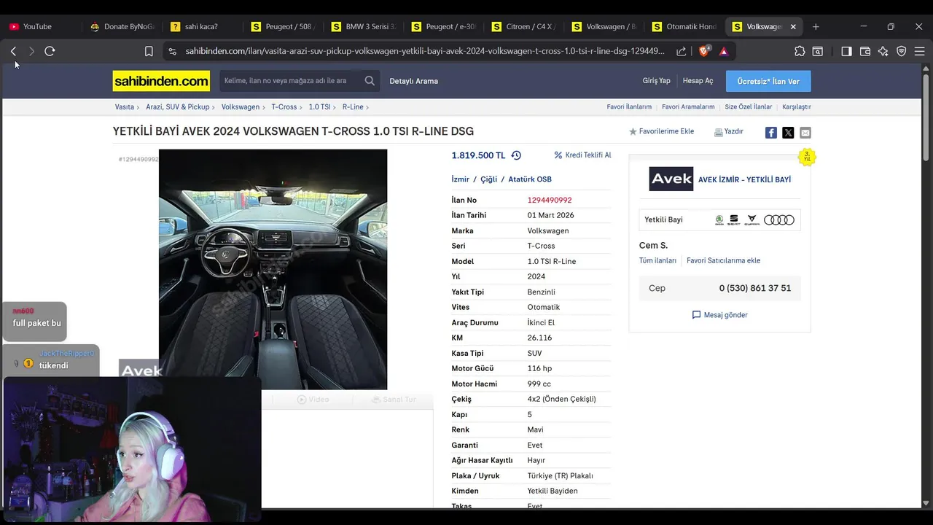Open Tüm ilanları link for seller

(657, 260)
